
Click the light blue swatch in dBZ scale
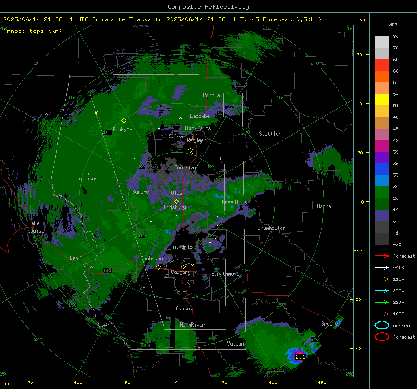tap(382, 180)
